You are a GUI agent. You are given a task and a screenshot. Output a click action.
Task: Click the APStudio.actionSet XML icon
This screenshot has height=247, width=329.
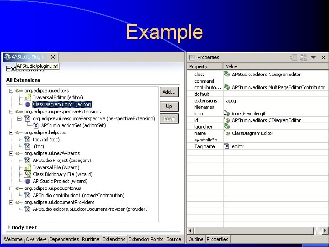point(36,125)
